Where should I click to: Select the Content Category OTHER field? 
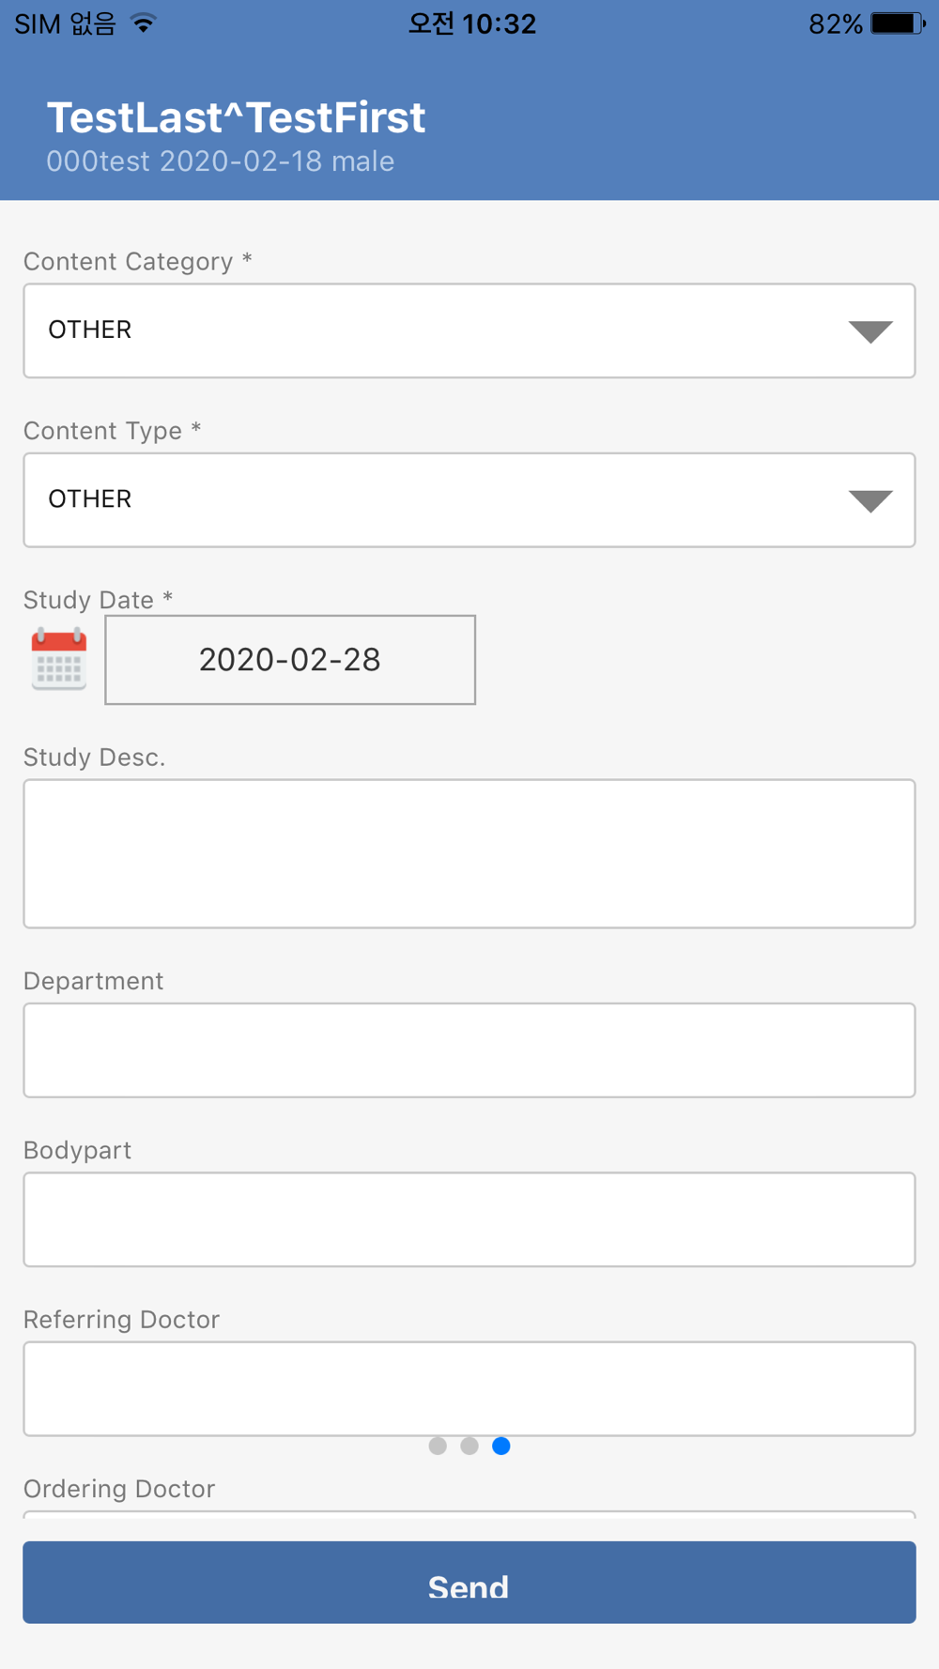coord(423,330)
